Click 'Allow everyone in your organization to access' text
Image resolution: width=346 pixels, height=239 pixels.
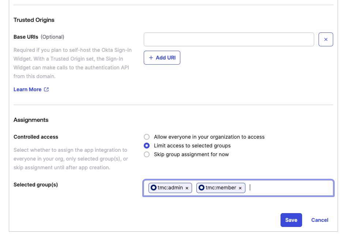(x=209, y=137)
